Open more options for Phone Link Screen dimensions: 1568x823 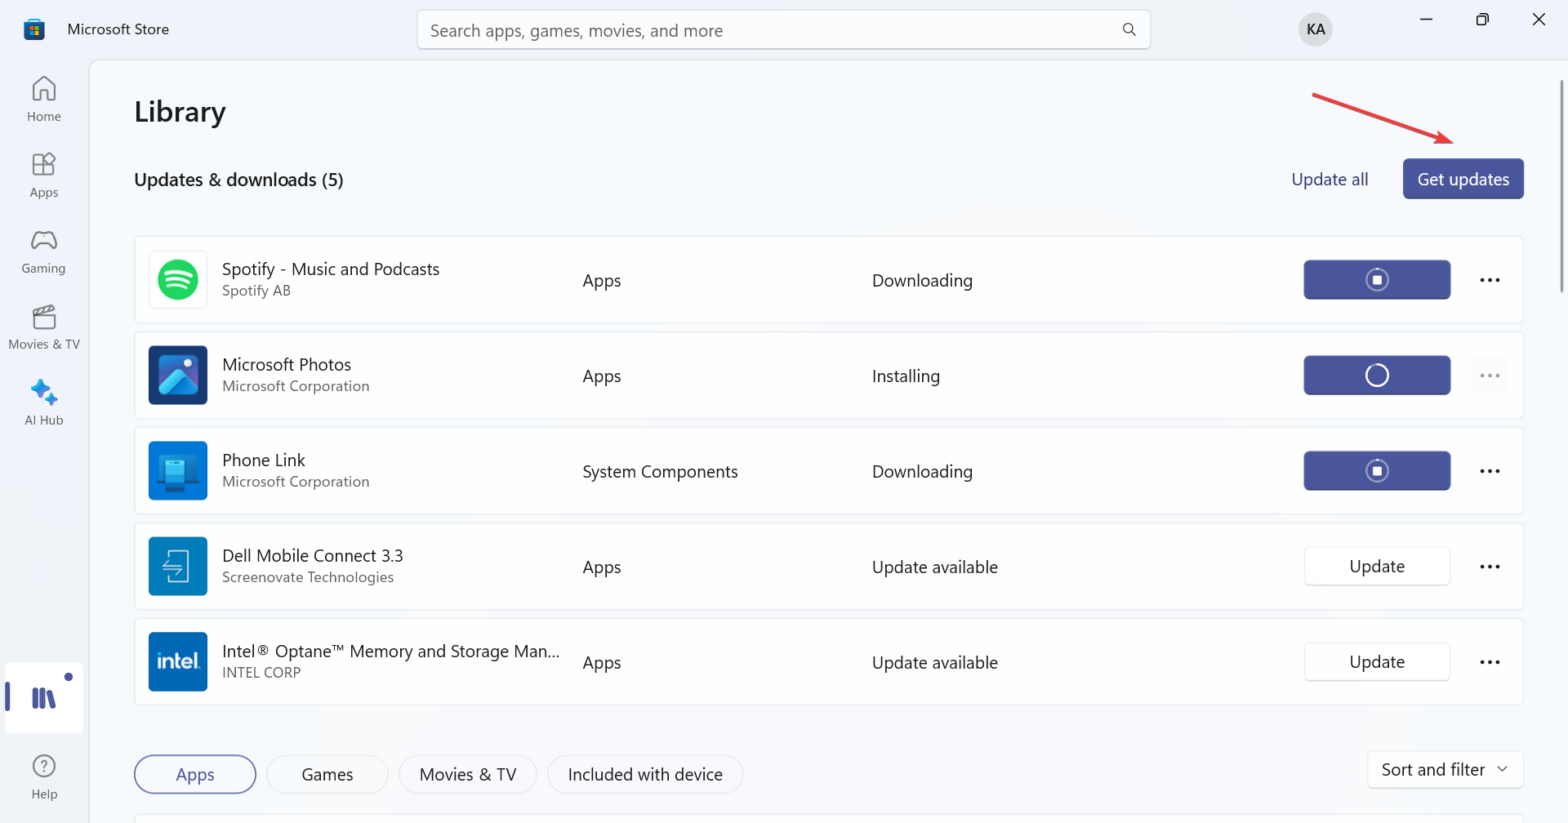tap(1490, 471)
